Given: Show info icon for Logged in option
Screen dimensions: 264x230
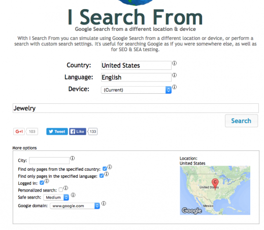Looking at the screenshot, I should coord(47,181).
